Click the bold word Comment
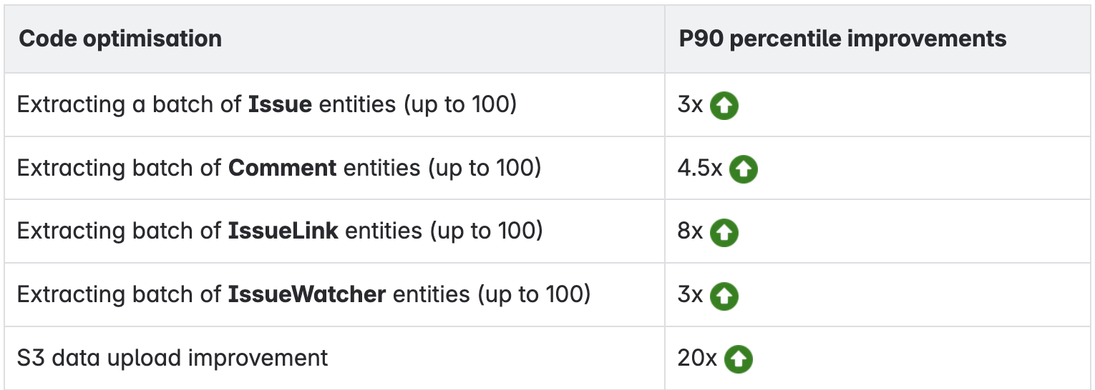The image size is (1095, 390). click(283, 169)
